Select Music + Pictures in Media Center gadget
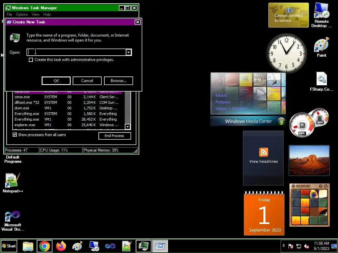The width and height of the screenshot is (338, 253). pos(231,108)
